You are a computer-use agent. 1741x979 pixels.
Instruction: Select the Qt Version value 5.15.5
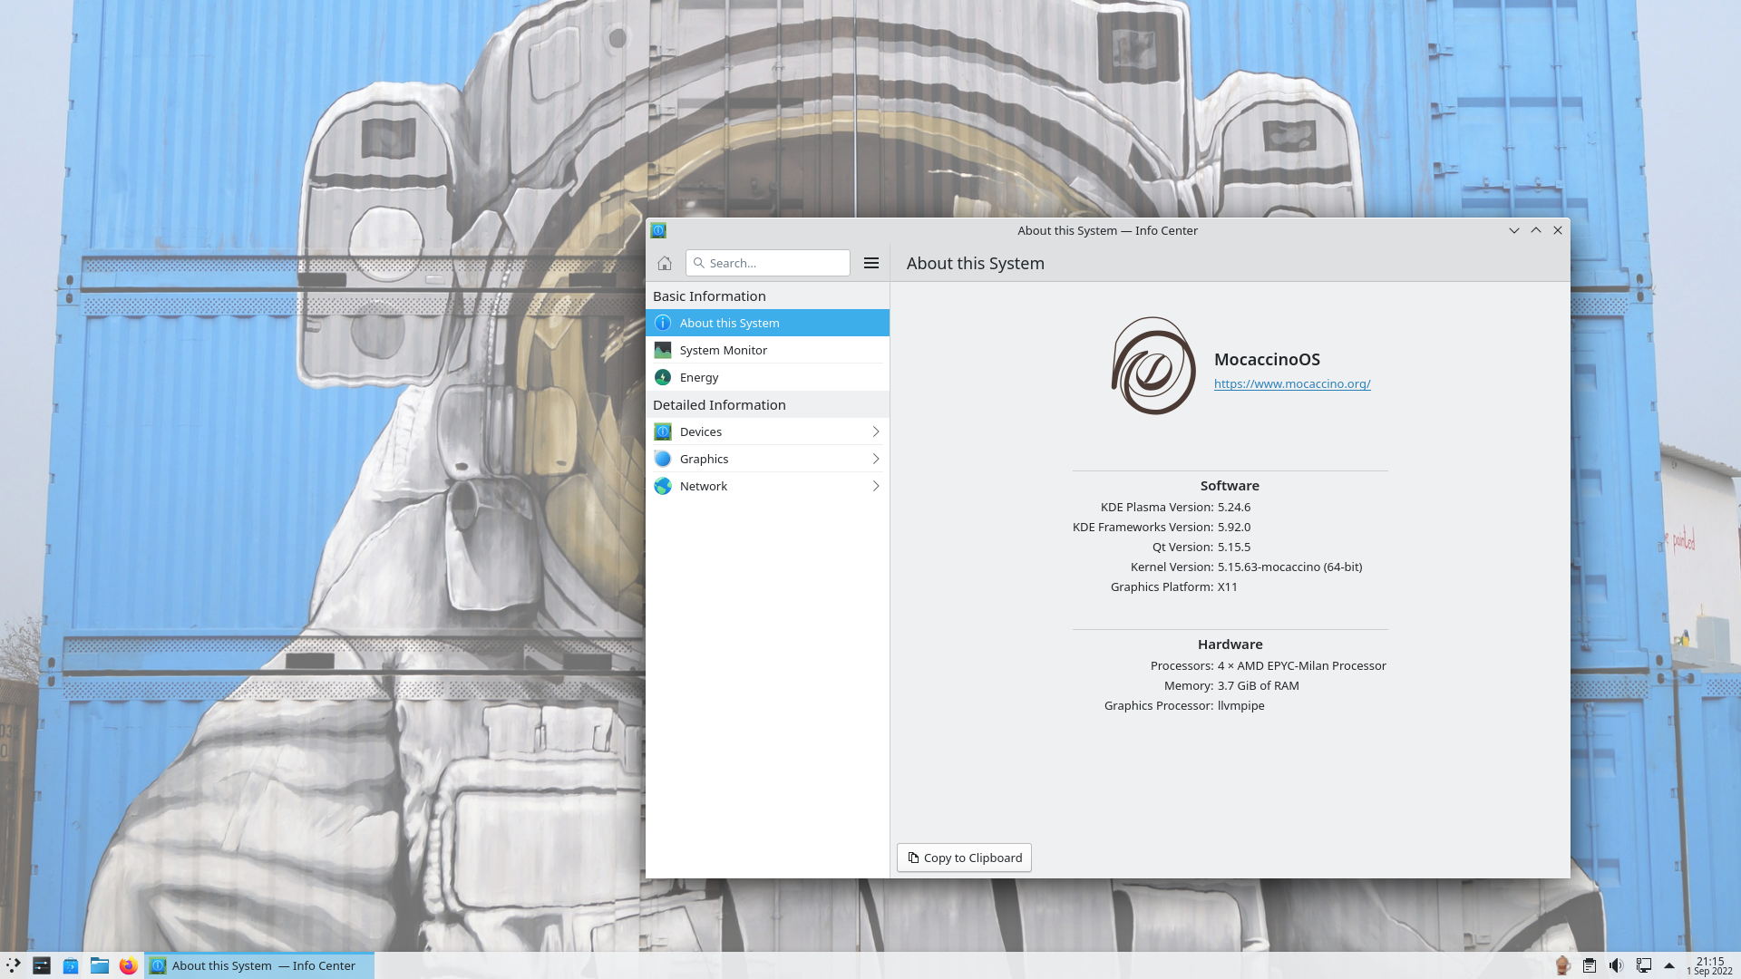pyautogui.click(x=1233, y=547)
